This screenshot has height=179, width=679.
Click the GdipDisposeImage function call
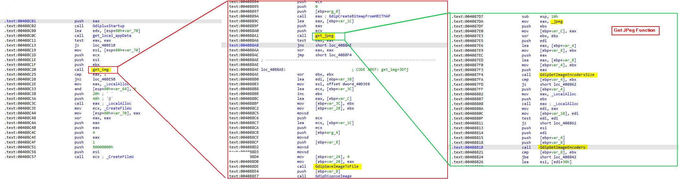point(333,176)
